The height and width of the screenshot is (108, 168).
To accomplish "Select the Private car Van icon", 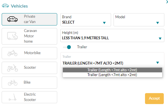I will click(x=12, y=19).
